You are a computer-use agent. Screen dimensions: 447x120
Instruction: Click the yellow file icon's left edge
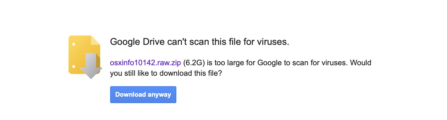(70, 55)
